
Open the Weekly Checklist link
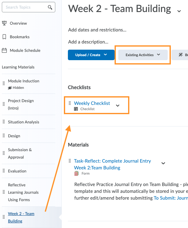pyautogui.click(x=92, y=103)
